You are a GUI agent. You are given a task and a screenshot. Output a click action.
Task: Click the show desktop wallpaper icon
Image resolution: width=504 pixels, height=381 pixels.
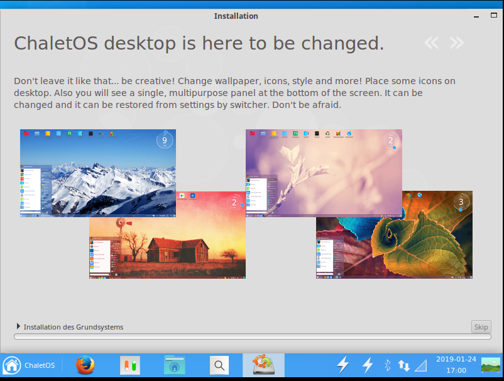pos(490,365)
